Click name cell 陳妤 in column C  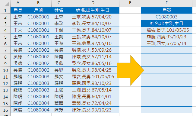click(x=59, y=110)
